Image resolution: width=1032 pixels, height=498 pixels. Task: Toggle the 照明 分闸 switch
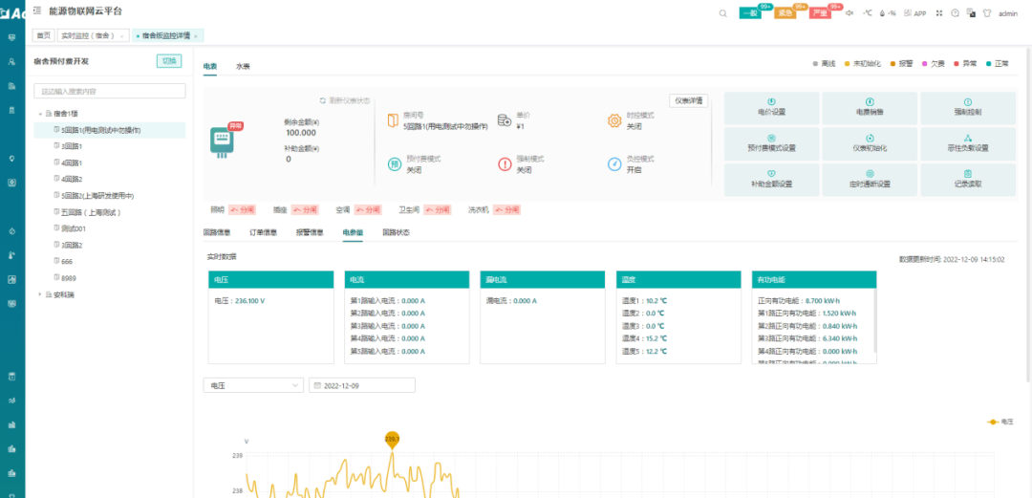242,209
